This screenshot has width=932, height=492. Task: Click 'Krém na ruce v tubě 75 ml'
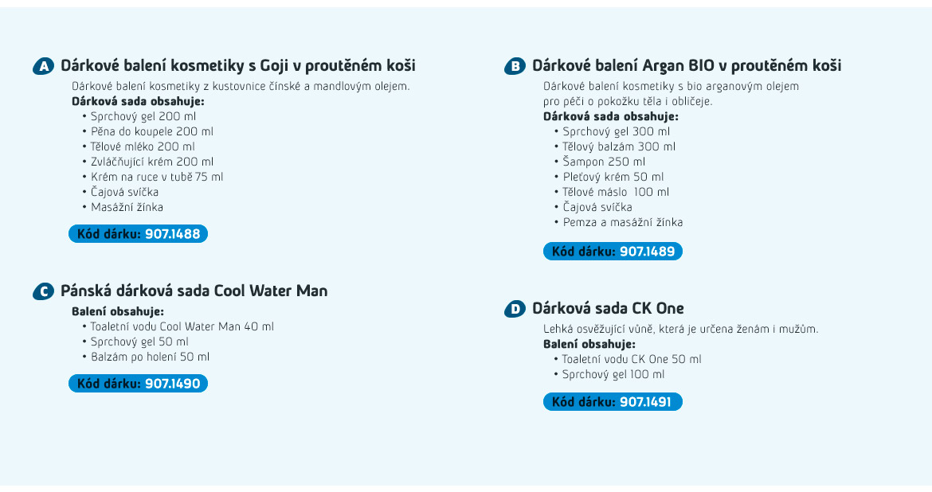coord(157,177)
